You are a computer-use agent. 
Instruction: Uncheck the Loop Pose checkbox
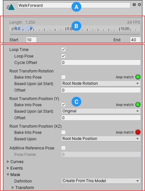tap(63, 56)
